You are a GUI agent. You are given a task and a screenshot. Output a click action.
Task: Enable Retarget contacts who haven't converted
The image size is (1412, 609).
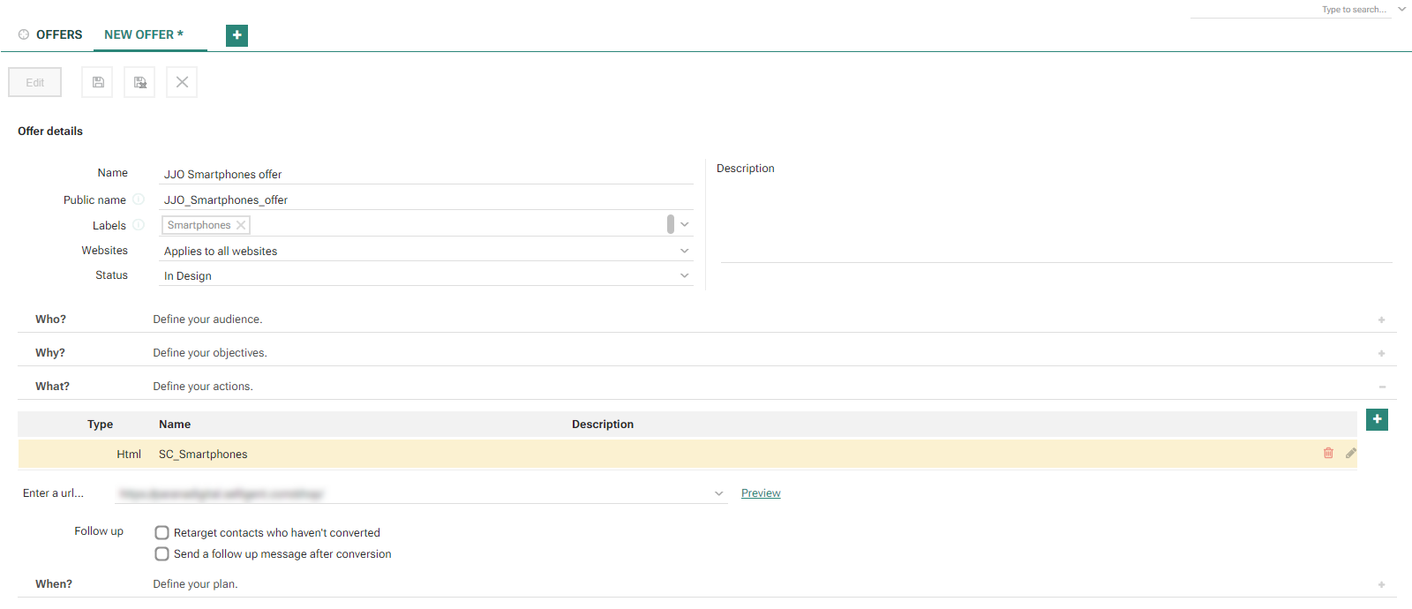click(162, 533)
